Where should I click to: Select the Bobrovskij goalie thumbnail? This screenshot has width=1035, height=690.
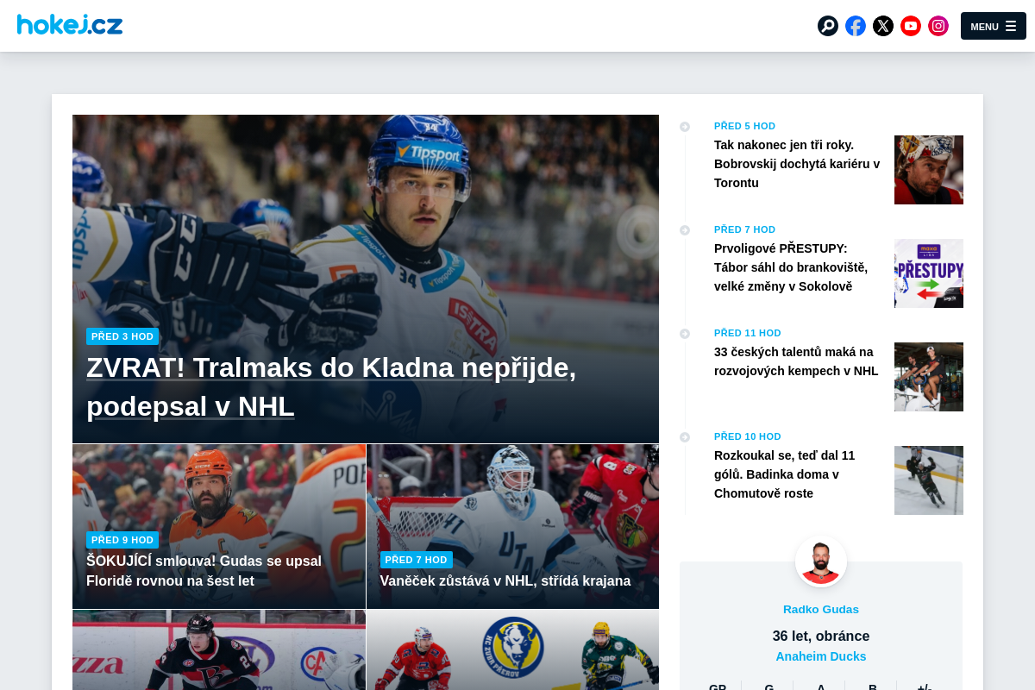929,170
